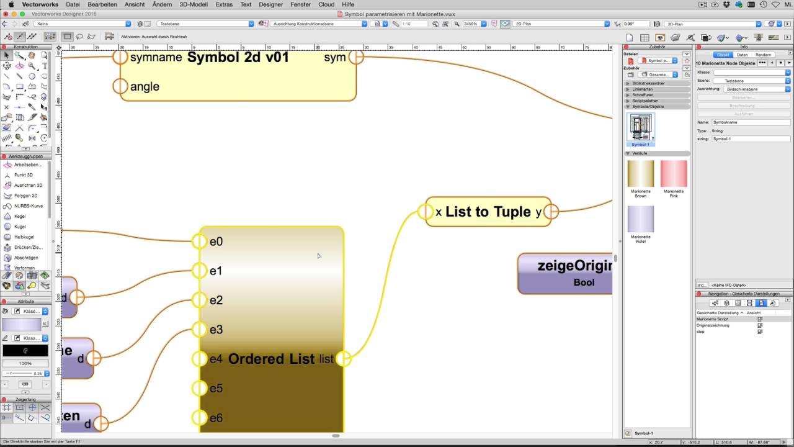Open Ausrichtung Konstruktionsebene dropdown
The height and width of the screenshot is (447, 794).
pos(319,24)
